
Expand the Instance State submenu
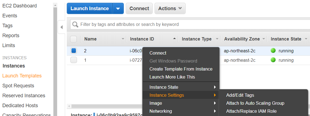click(x=181, y=87)
